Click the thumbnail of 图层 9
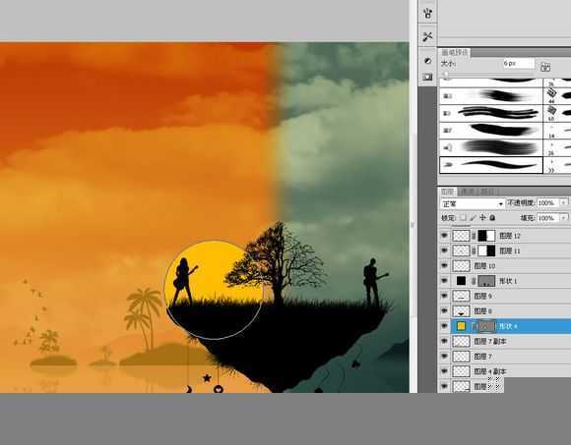Viewport: 571px width, 445px height. click(x=461, y=296)
